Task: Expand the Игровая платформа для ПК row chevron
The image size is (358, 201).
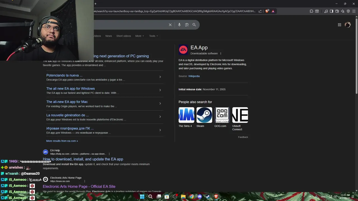Action: pyautogui.click(x=160, y=130)
